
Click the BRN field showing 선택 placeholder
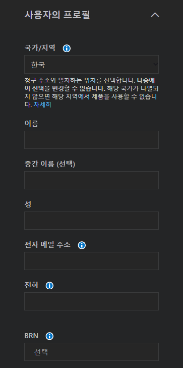pos(91,352)
